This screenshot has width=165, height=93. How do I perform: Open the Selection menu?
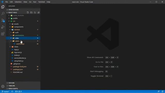(18, 2)
